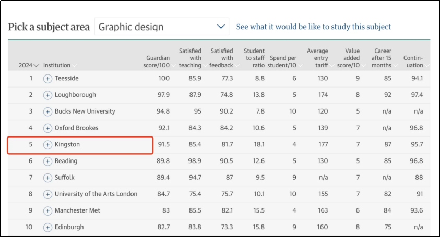
Task: Sort by Career after 15 months column
Action: [x=382, y=58]
